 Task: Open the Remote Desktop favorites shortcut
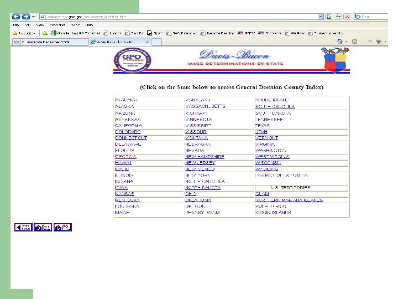point(218,33)
